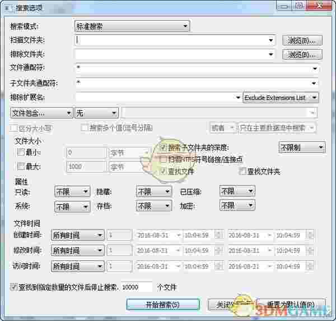Click 浏览 button next to 扫描文件夹
The height and width of the screenshot is (321, 336).
(302, 40)
